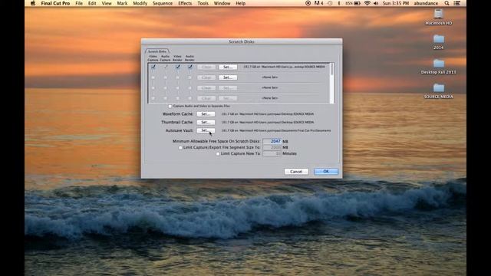Click Set button in second scratch disk row
The height and width of the screenshot is (276, 491).
tap(228, 77)
